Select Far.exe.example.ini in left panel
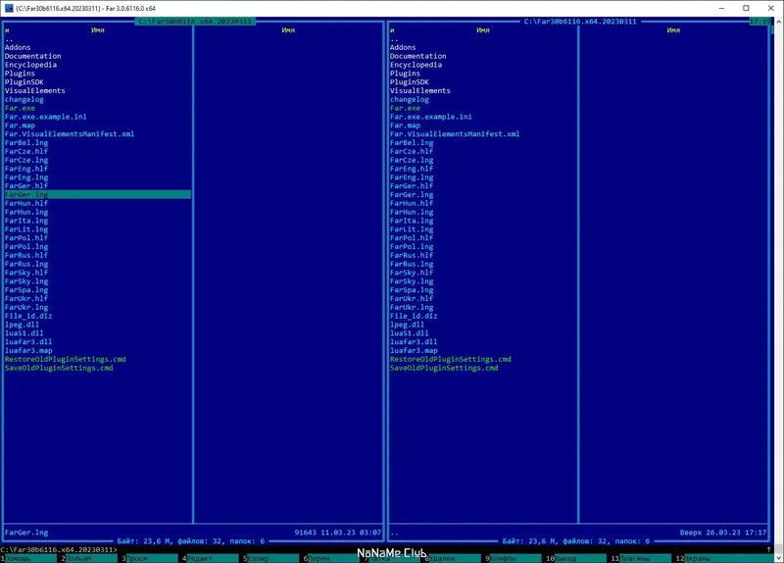Screen dimensions: 784x563 click(45, 117)
